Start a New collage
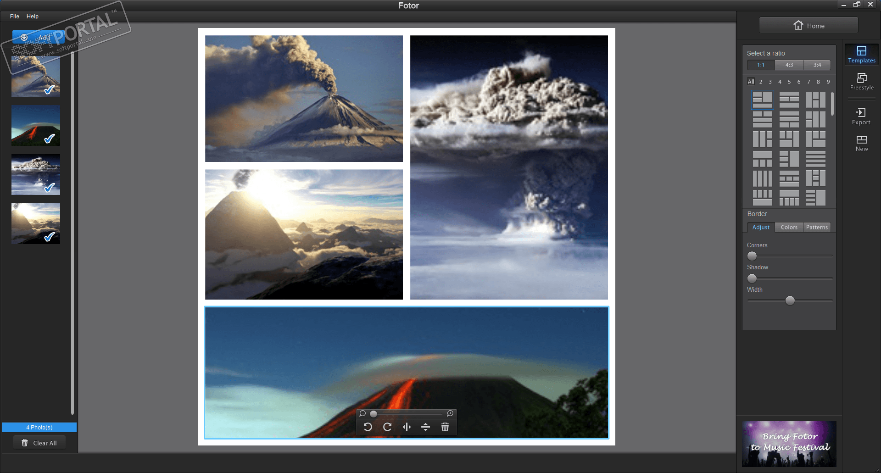 [862, 143]
